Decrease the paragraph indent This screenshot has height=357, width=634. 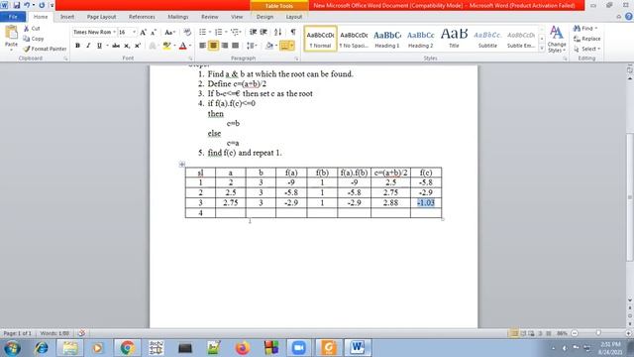click(x=254, y=32)
